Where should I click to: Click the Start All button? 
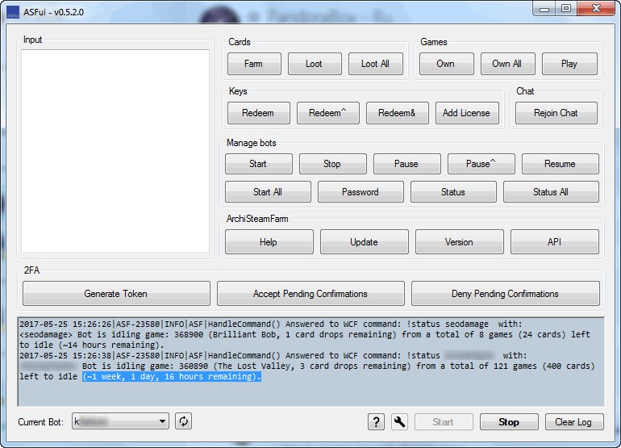point(268,192)
